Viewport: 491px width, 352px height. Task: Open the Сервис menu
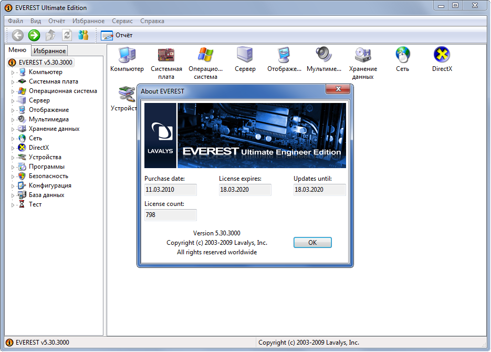(122, 21)
